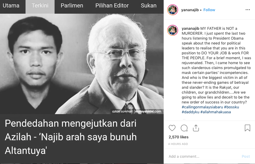Go to Pilihan Editor tab
Screen dimensions: 255x164
pyautogui.click(x=112, y=5)
